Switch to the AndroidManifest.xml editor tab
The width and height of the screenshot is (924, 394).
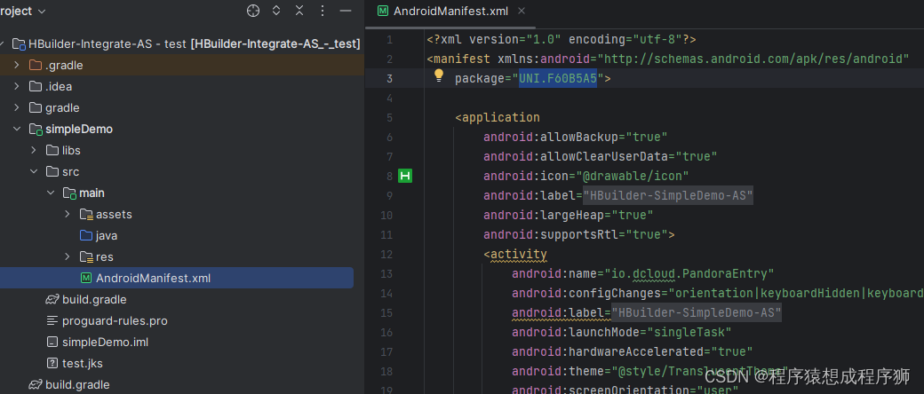[x=440, y=11]
